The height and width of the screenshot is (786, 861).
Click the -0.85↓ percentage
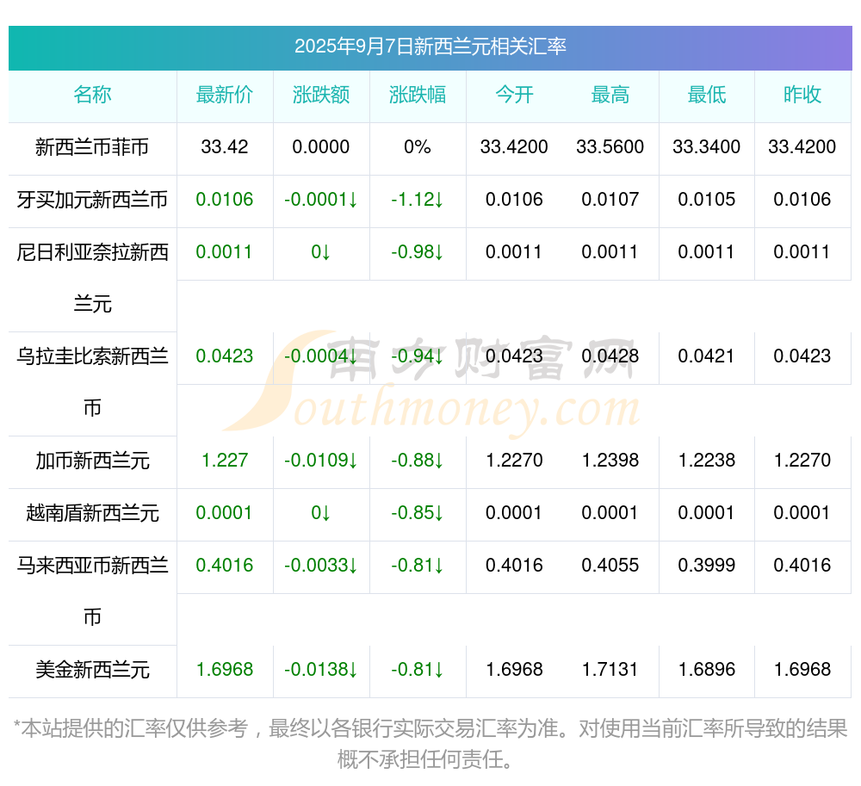418,513
